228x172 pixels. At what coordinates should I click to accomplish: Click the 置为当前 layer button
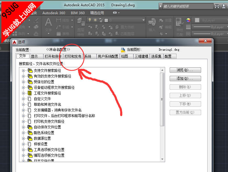125,27
